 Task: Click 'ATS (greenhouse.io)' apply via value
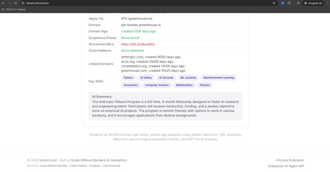coord(137,19)
